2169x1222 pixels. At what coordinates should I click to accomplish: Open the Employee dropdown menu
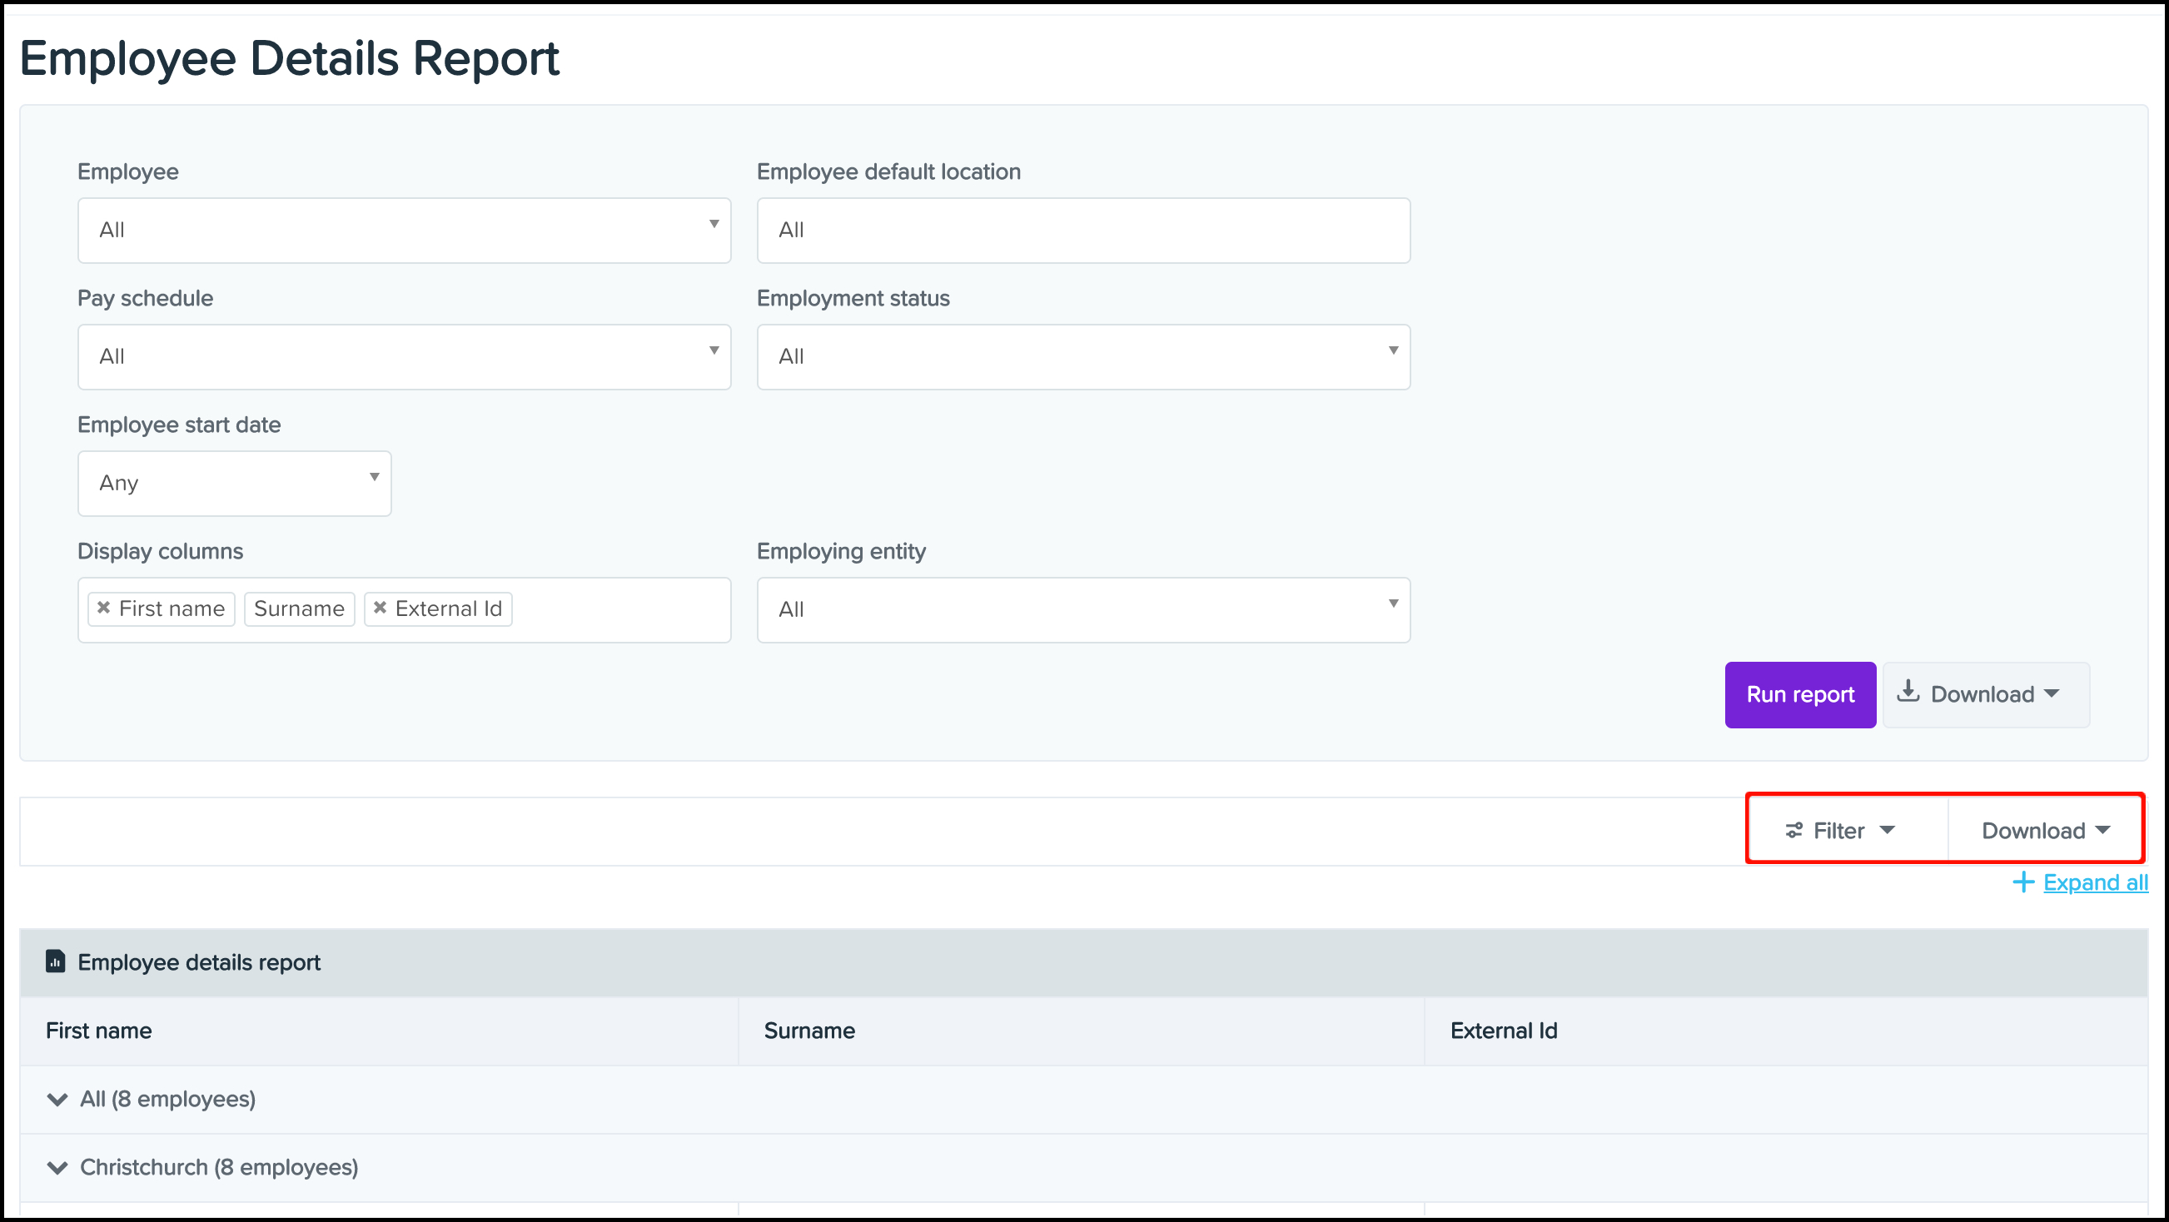(x=402, y=228)
